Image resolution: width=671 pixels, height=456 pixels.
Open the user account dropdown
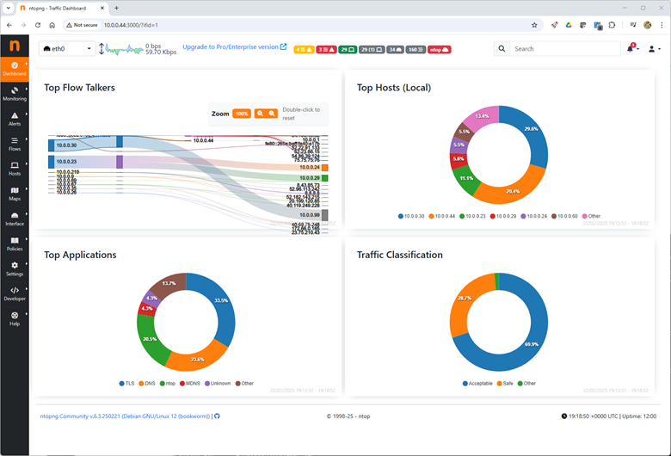tap(654, 49)
